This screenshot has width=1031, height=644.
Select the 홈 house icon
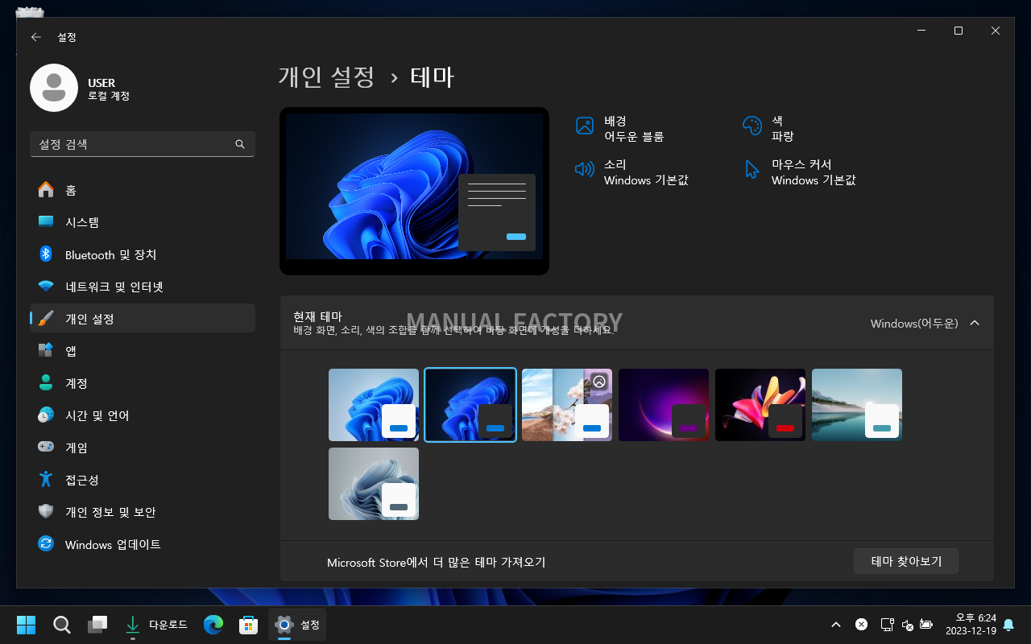(x=46, y=190)
